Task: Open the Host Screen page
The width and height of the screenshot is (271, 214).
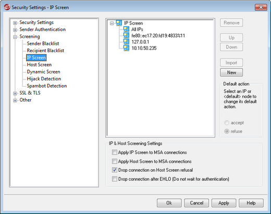Action: click(39, 65)
